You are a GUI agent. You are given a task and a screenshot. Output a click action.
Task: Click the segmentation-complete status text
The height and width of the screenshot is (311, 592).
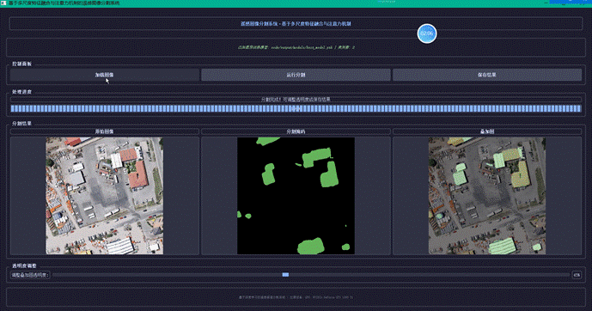click(296, 100)
